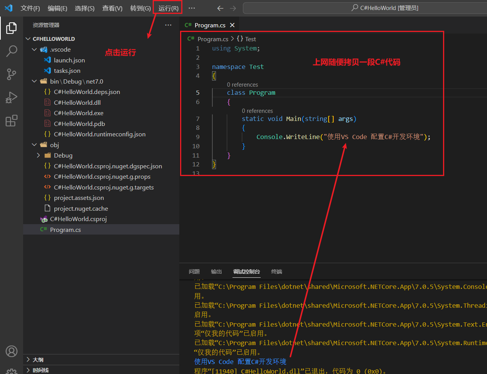This screenshot has width=487, height=374.
Task: Click the VS Code logo icon
Action: [x=8, y=8]
